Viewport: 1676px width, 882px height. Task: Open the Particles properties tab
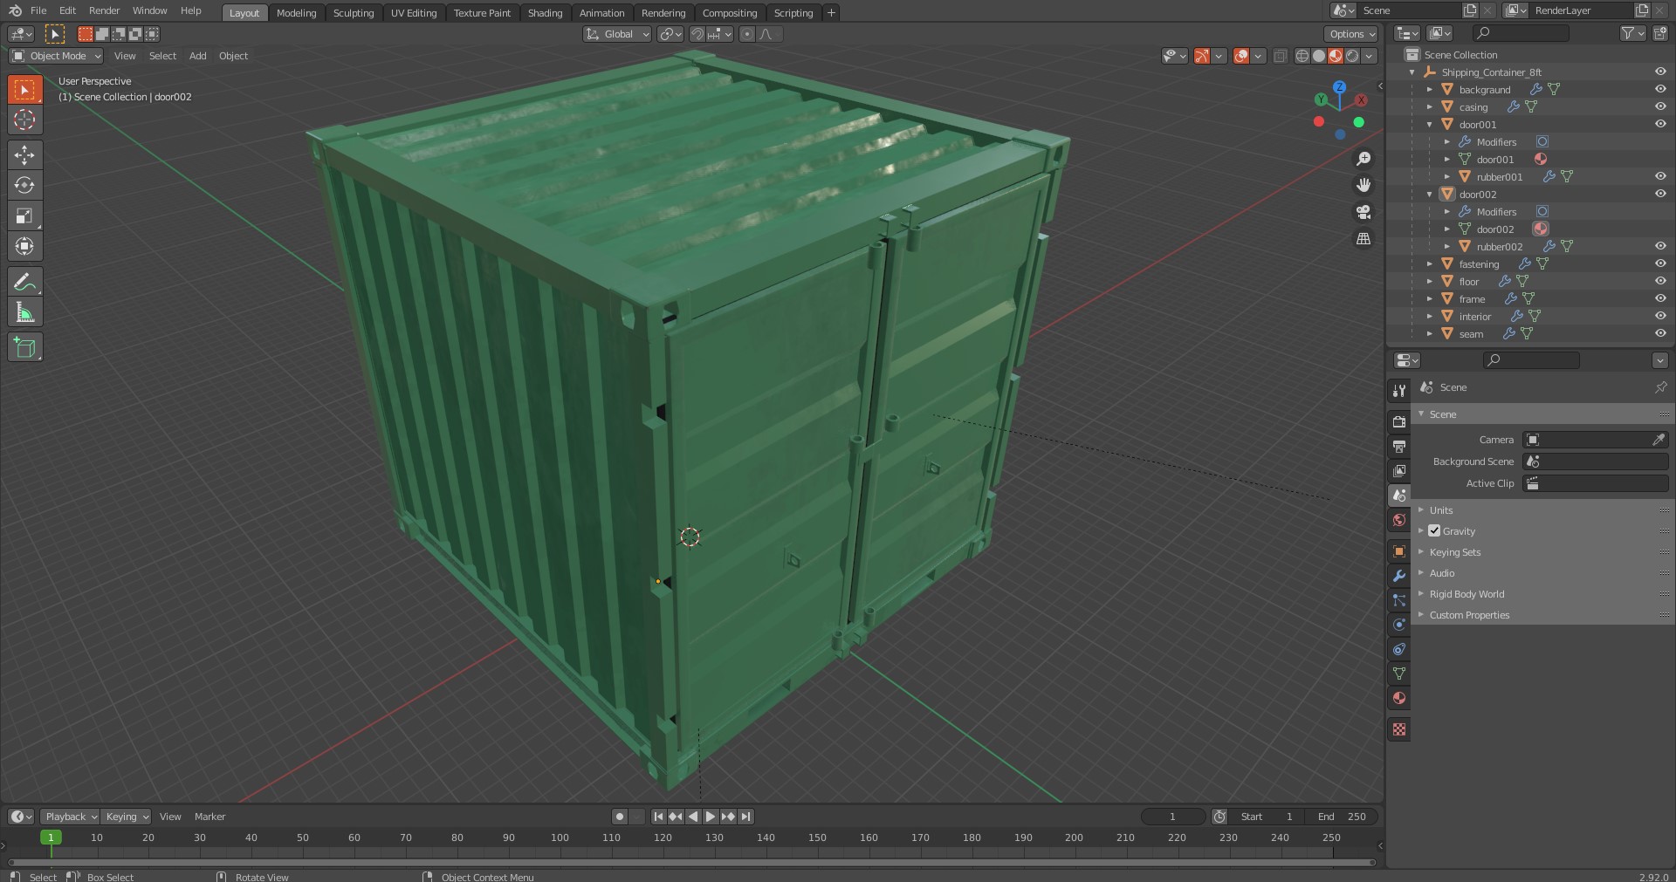1399,600
